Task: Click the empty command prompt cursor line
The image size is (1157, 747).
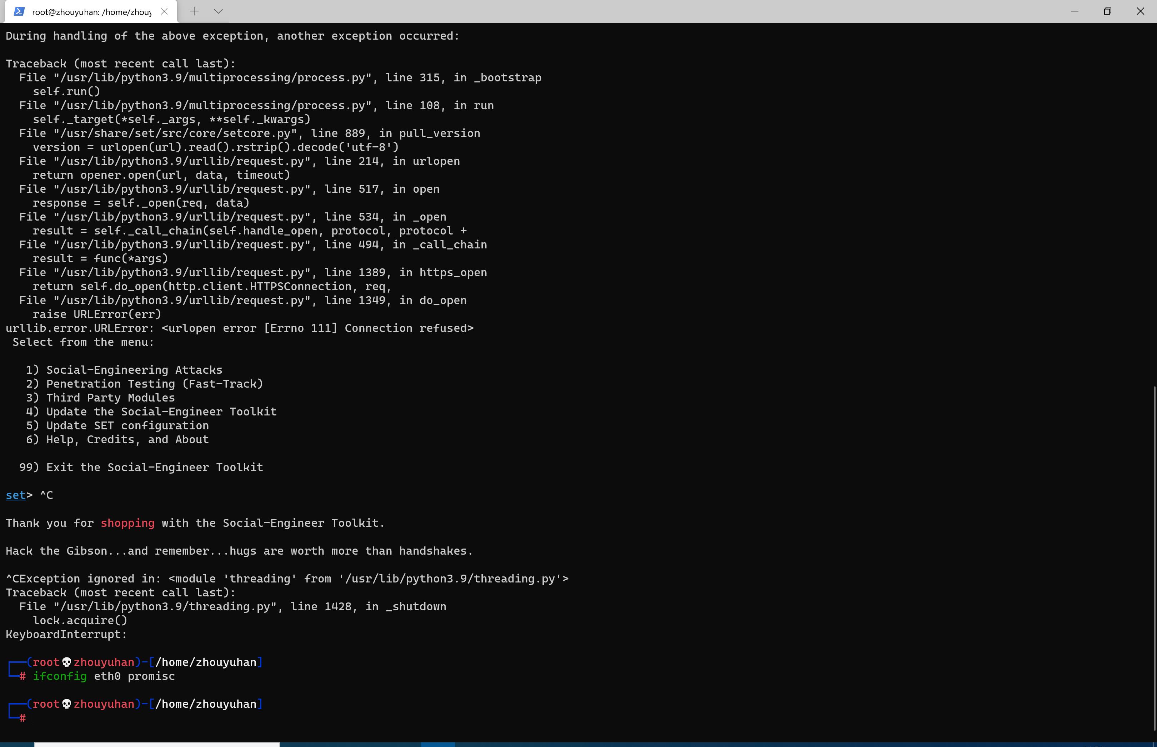Action: tap(33, 718)
